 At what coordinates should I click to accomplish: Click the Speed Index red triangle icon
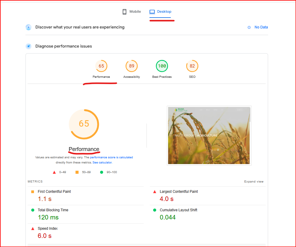33,229
